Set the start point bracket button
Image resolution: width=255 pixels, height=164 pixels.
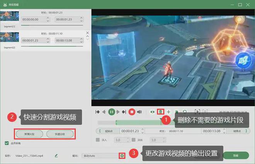coord(108,131)
